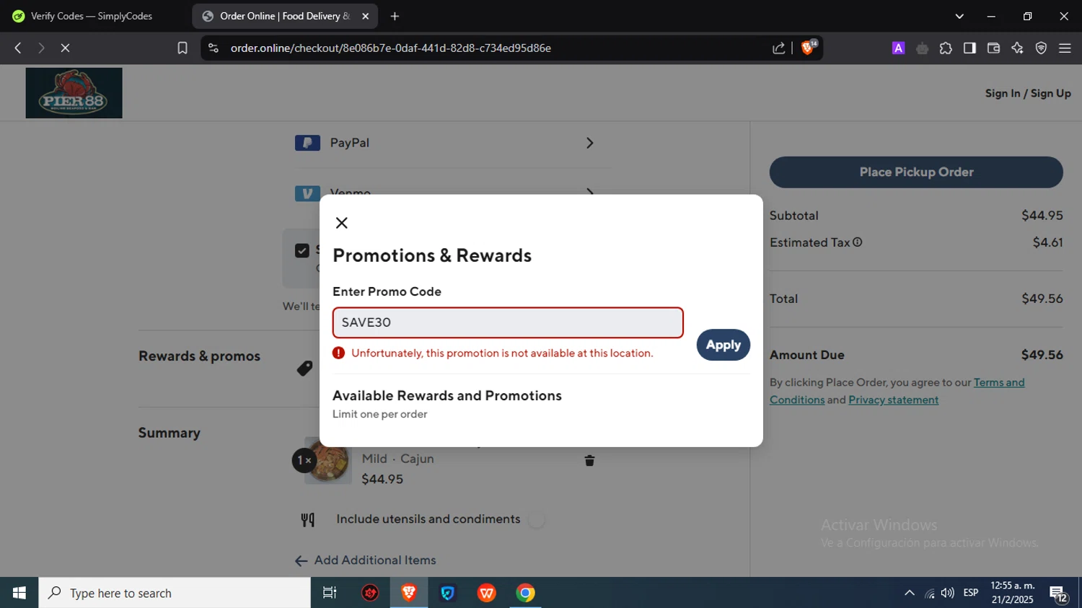This screenshot has height=608, width=1082.
Task: Toggle include utensils and condiments switch
Action: (x=536, y=519)
